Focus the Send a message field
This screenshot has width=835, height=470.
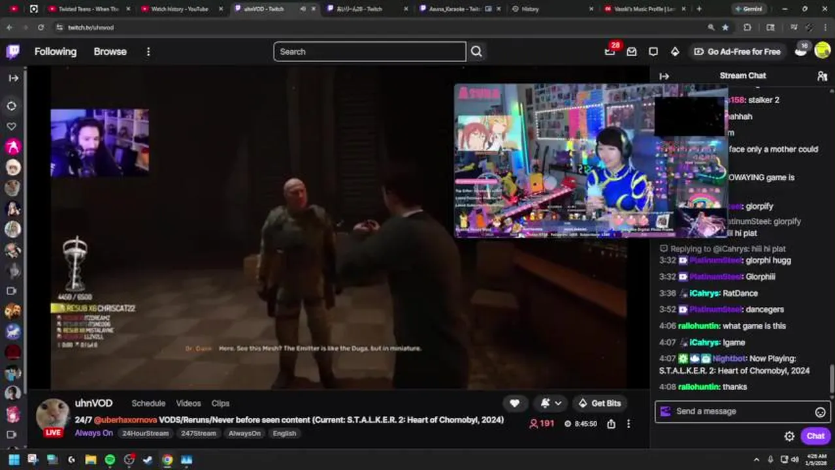tap(743, 411)
